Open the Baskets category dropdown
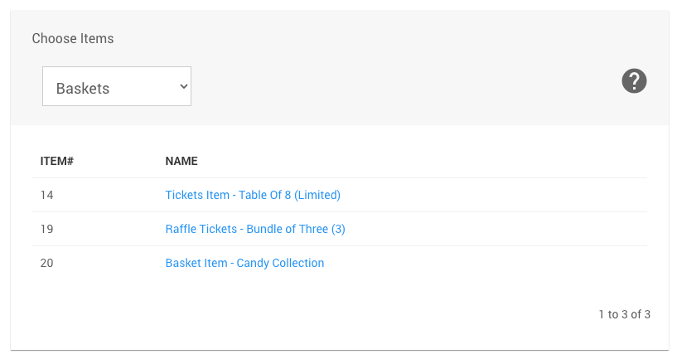The image size is (677, 359). [117, 87]
